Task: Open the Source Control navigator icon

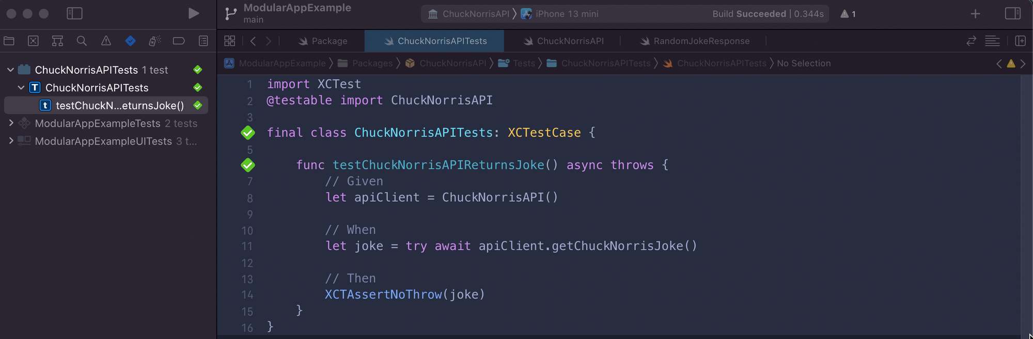Action: tap(34, 41)
